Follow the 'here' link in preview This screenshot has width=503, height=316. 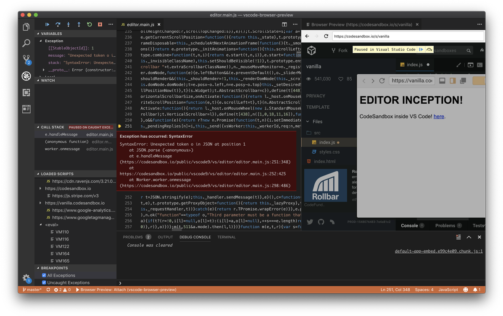439,116
